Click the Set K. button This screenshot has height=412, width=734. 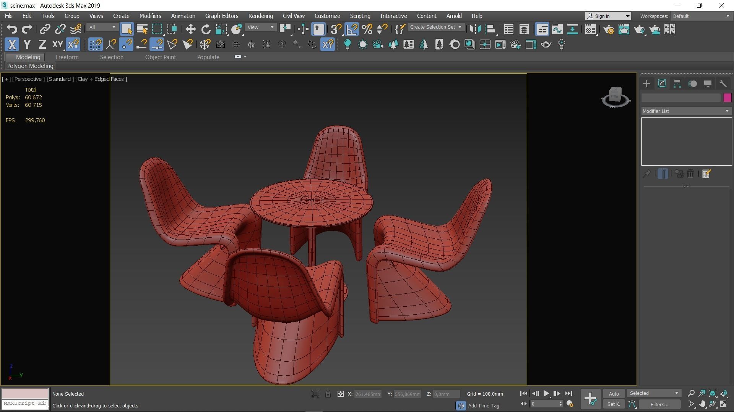pos(614,404)
